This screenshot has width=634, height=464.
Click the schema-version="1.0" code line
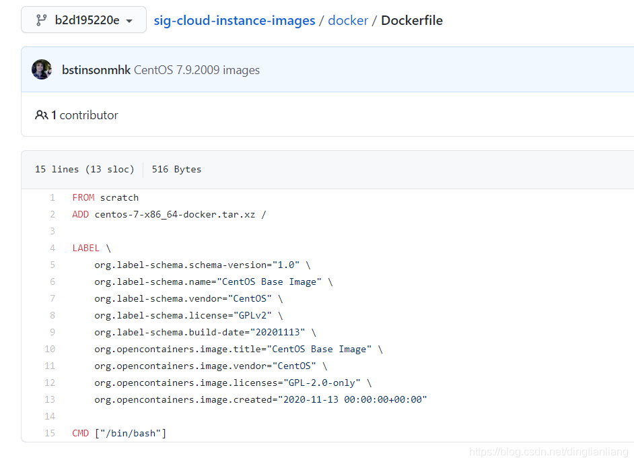pos(202,265)
